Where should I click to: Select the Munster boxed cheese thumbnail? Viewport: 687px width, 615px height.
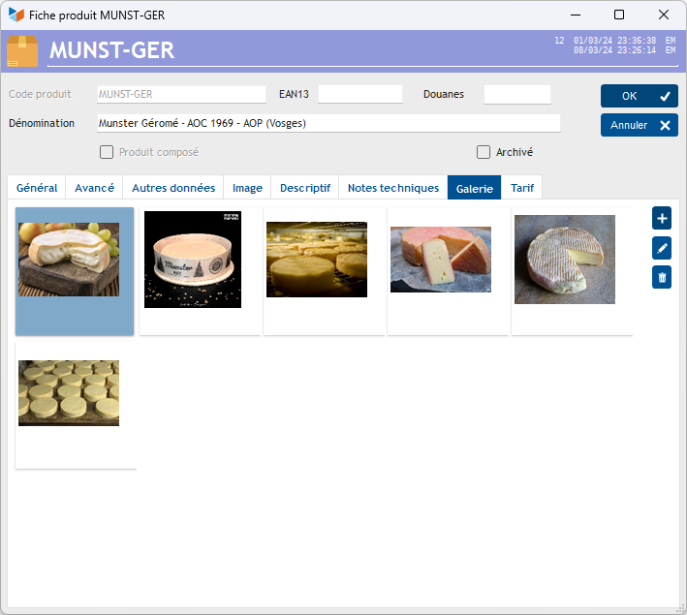(x=193, y=260)
